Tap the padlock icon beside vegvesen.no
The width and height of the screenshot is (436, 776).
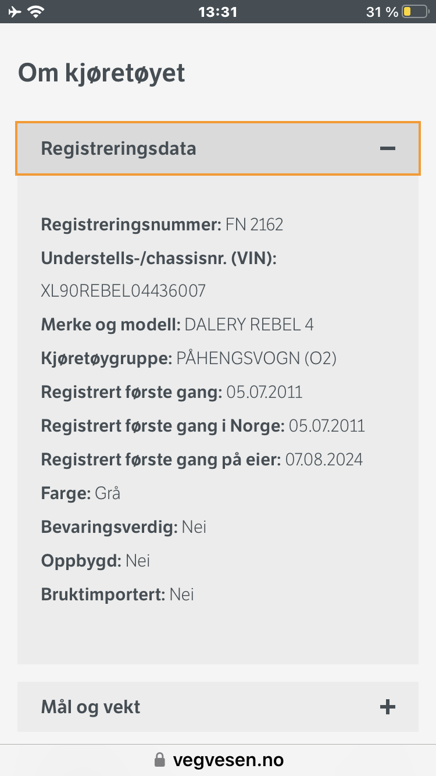(x=159, y=759)
